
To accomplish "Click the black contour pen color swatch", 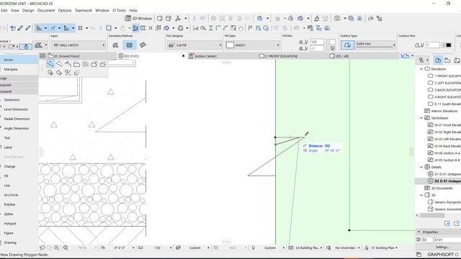I will pyautogui.click(x=448, y=45).
